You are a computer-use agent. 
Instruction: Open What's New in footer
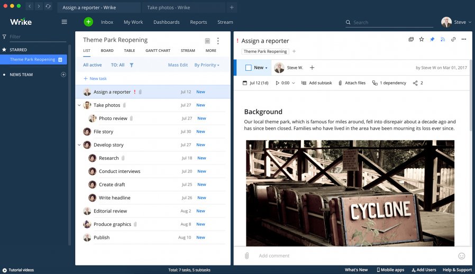tap(357, 270)
